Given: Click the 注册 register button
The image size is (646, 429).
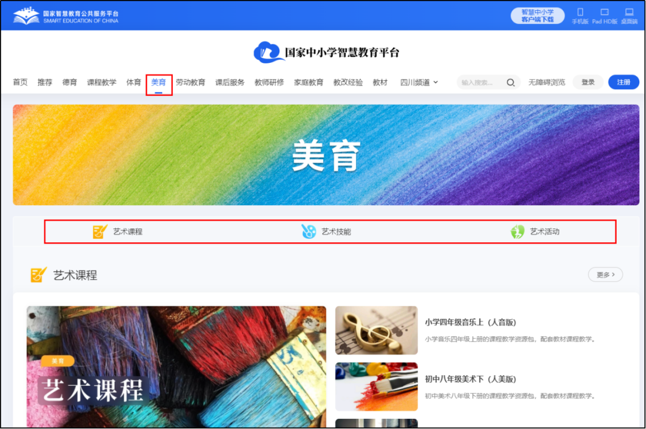Looking at the screenshot, I should (x=623, y=82).
